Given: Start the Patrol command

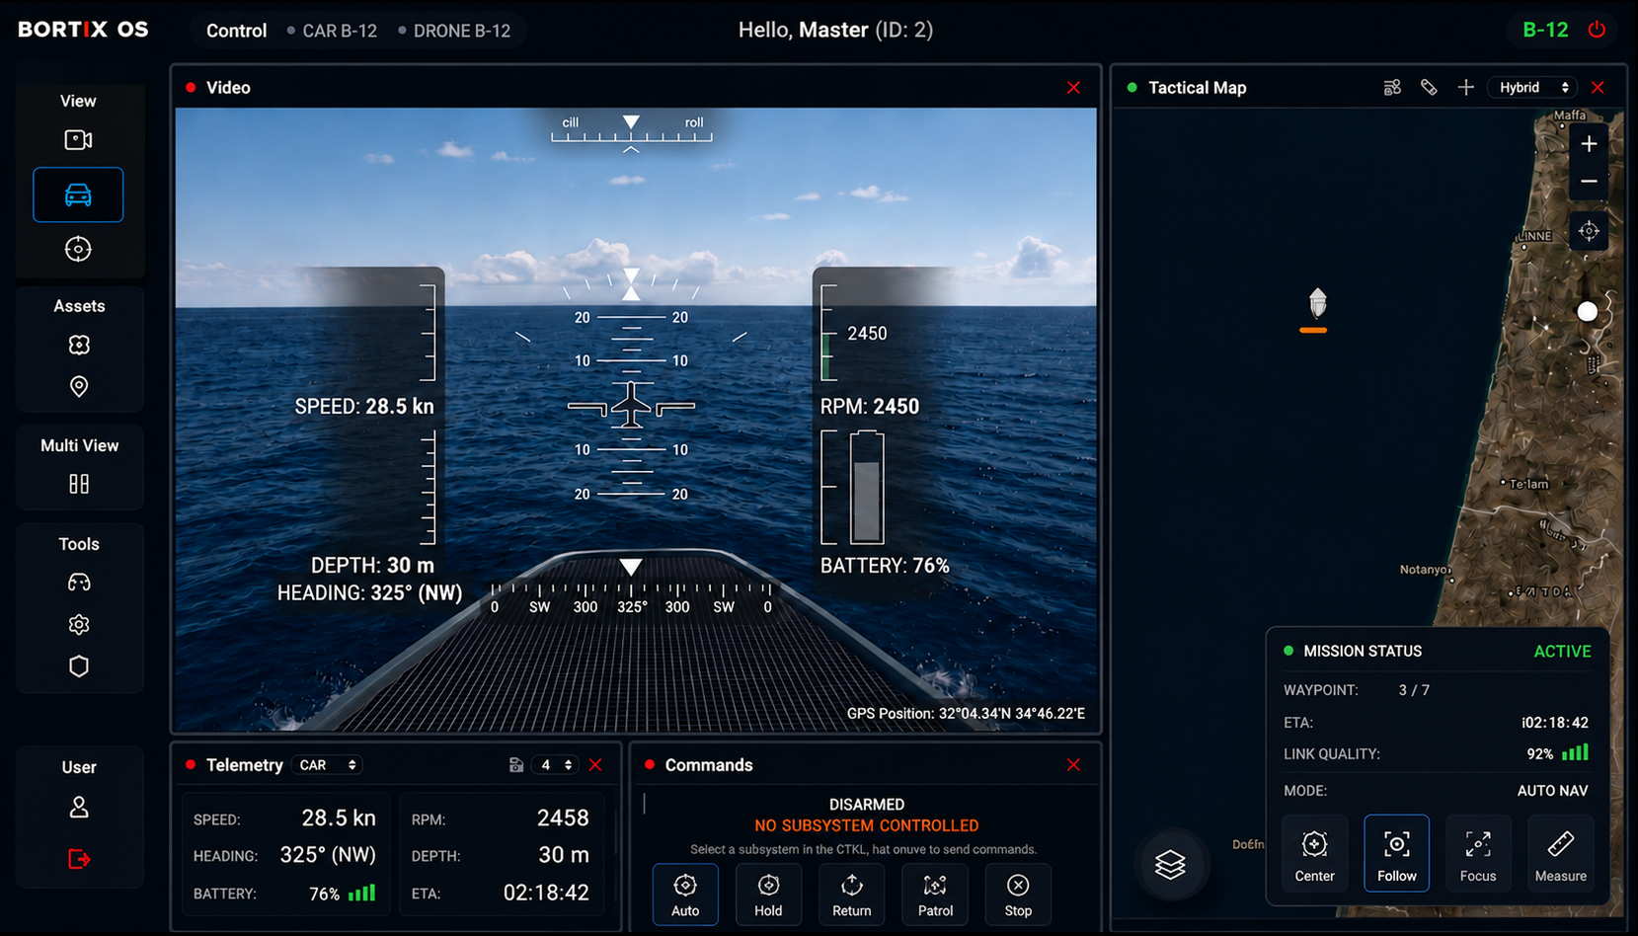Looking at the screenshot, I should tap(935, 895).
